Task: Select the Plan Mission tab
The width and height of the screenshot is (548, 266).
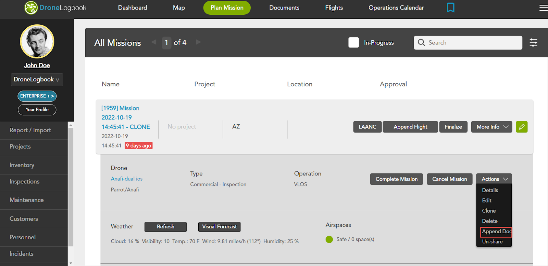Action: (227, 8)
